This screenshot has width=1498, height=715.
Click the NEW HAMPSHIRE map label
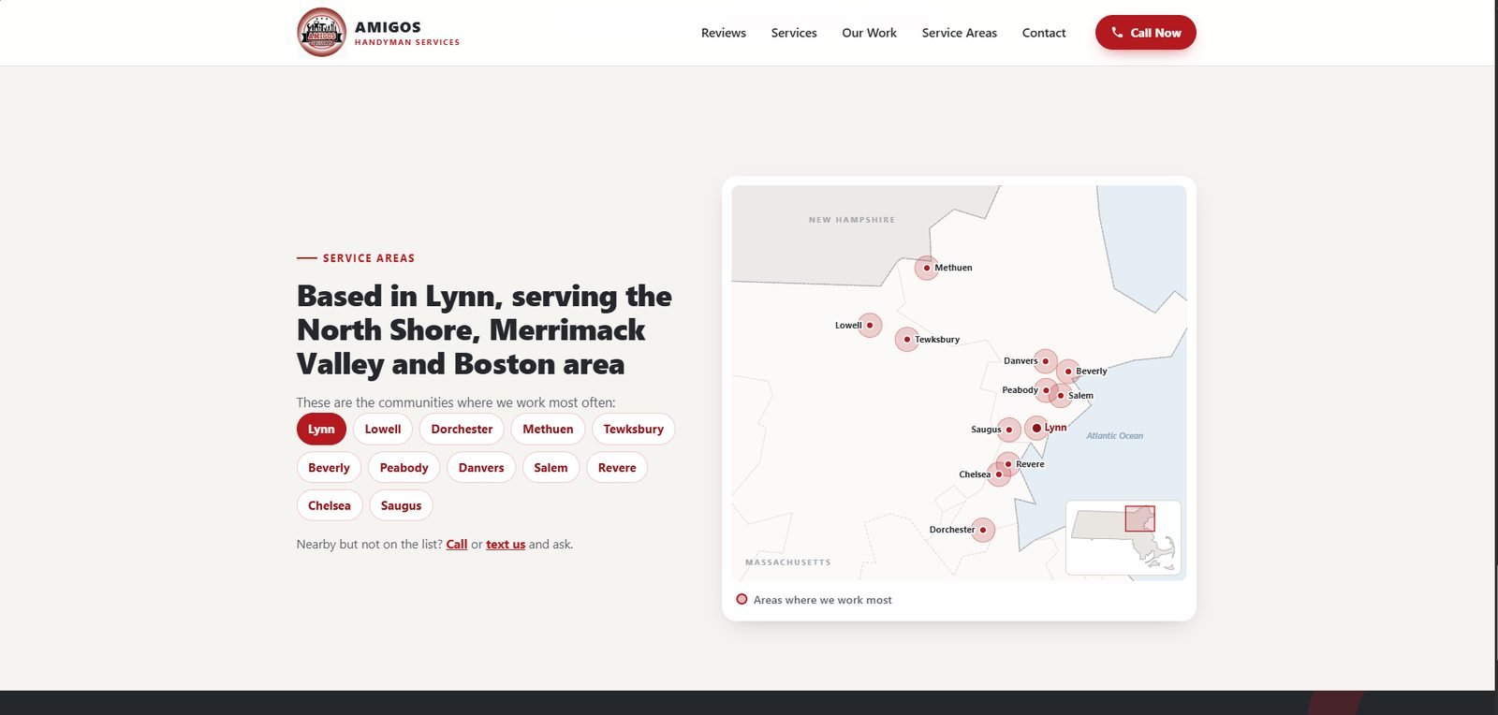[x=852, y=220]
